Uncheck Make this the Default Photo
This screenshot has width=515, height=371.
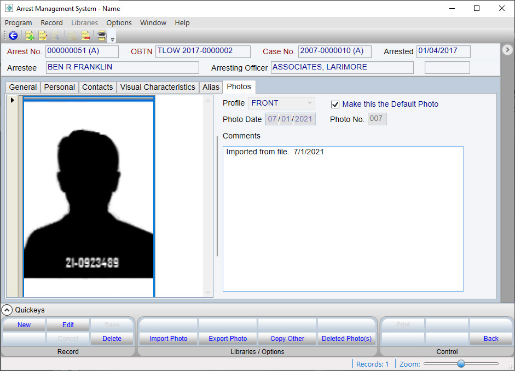pos(335,104)
